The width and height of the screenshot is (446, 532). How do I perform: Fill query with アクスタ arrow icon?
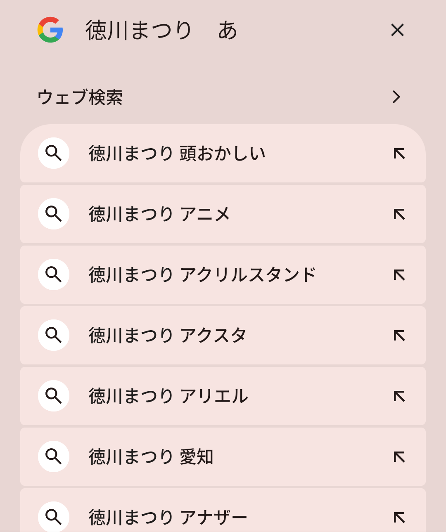tap(399, 336)
